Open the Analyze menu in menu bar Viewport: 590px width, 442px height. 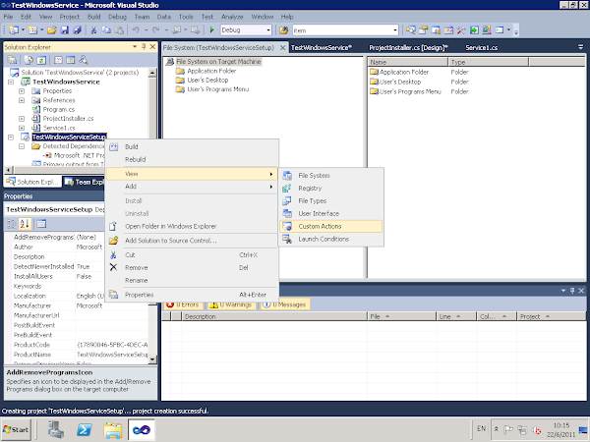click(232, 17)
